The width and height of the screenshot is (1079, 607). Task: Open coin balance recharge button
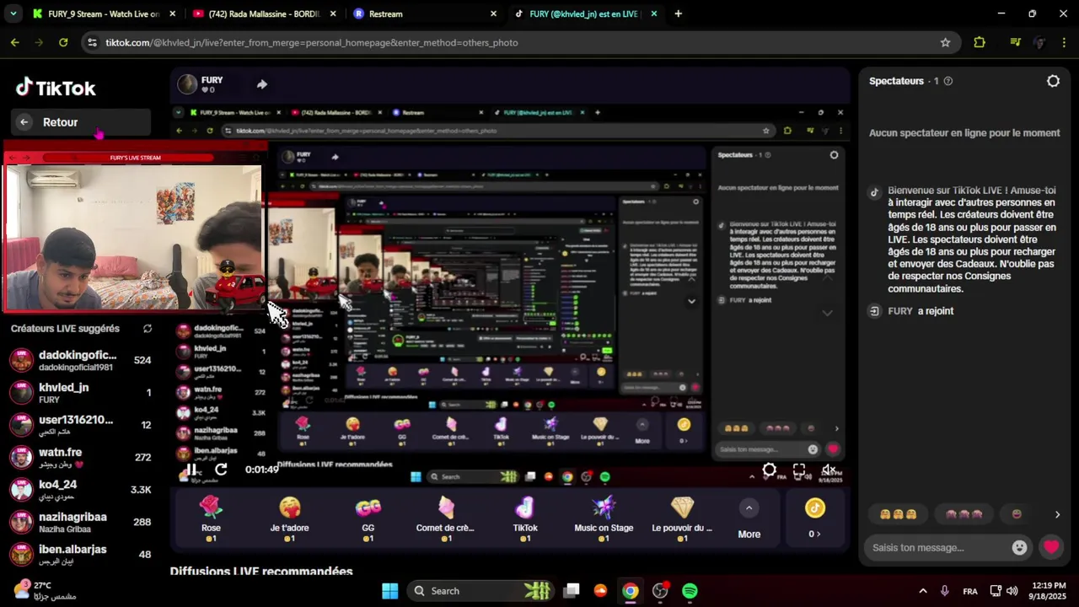tap(815, 517)
